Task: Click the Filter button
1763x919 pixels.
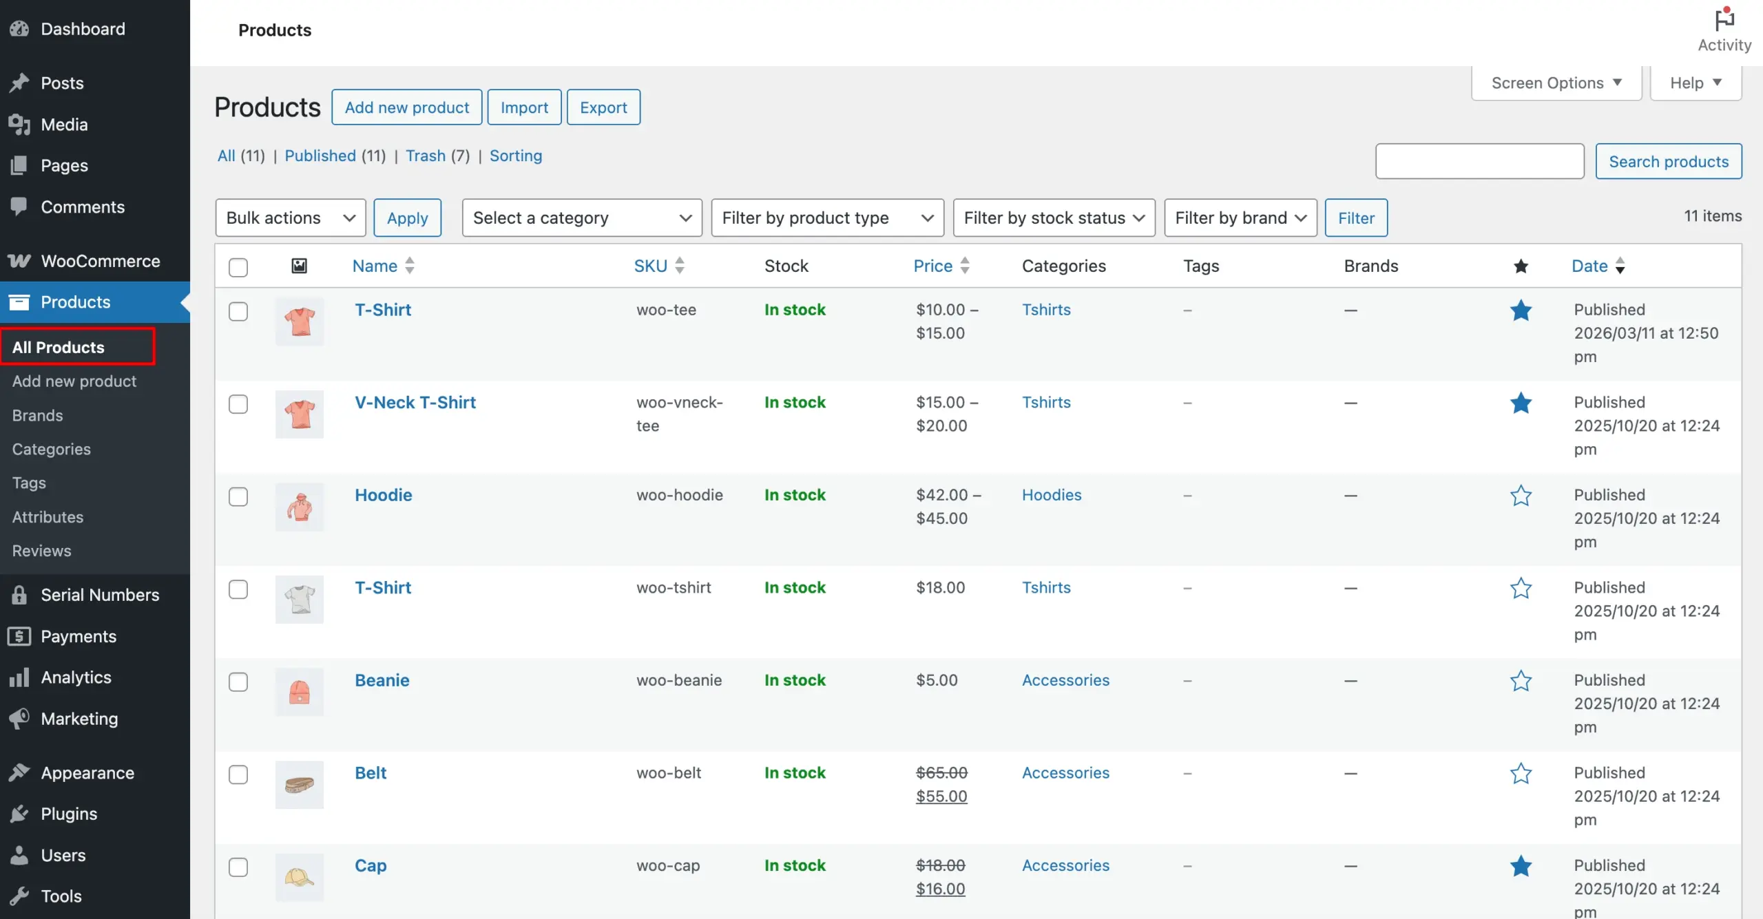Action: pyautogui.click(x=1356, y=218)
